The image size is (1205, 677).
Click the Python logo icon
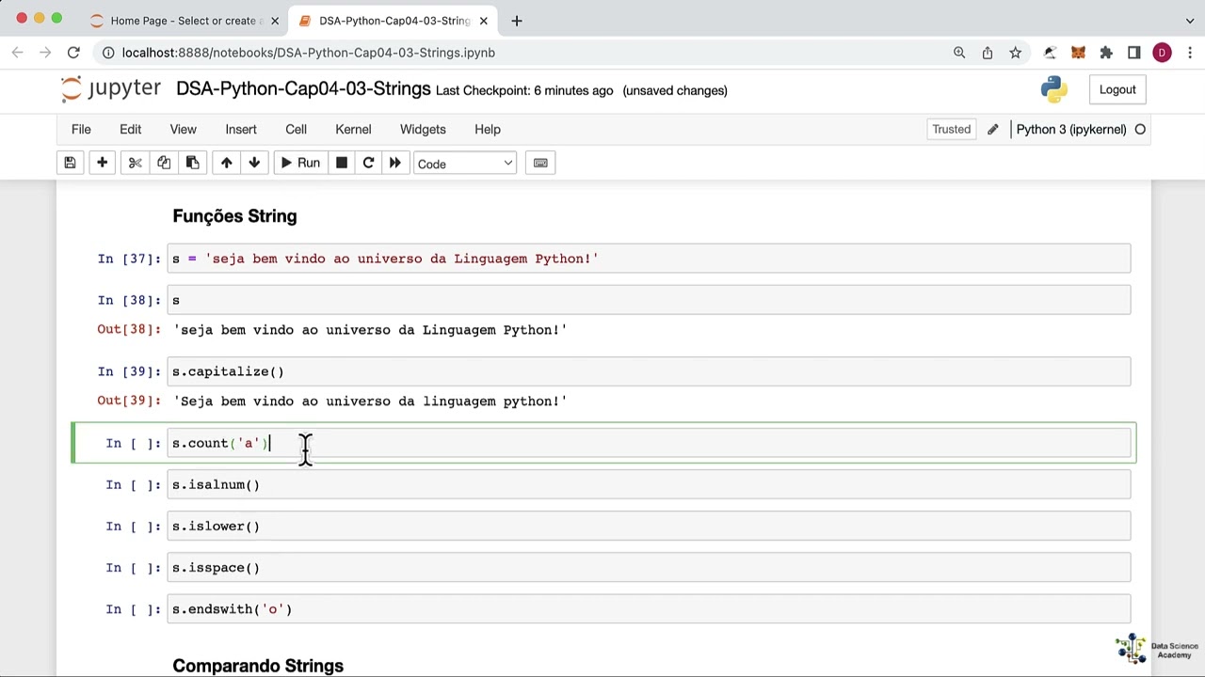(x=1054, y=89)
